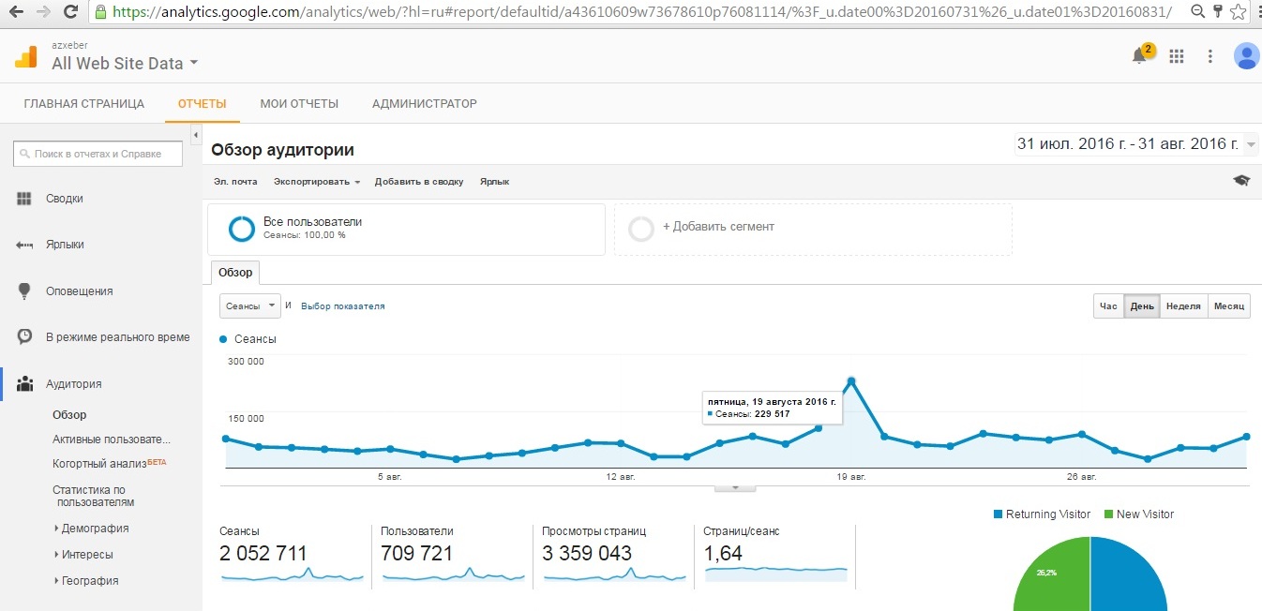Click the Ярлыки shortcuts arrow icon
Image resolution: width=1262 pixels, height=611 pixels.
pyautogui.click(x=24, y=245)
